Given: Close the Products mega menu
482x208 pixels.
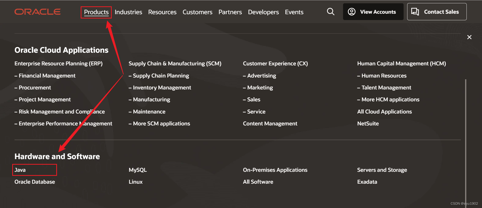Looking at the screenshot, I should click(x=469, y=37).
